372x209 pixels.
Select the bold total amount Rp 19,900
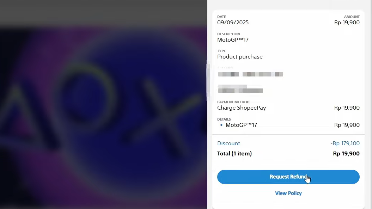pyautogui.click(x=346, y=153)
